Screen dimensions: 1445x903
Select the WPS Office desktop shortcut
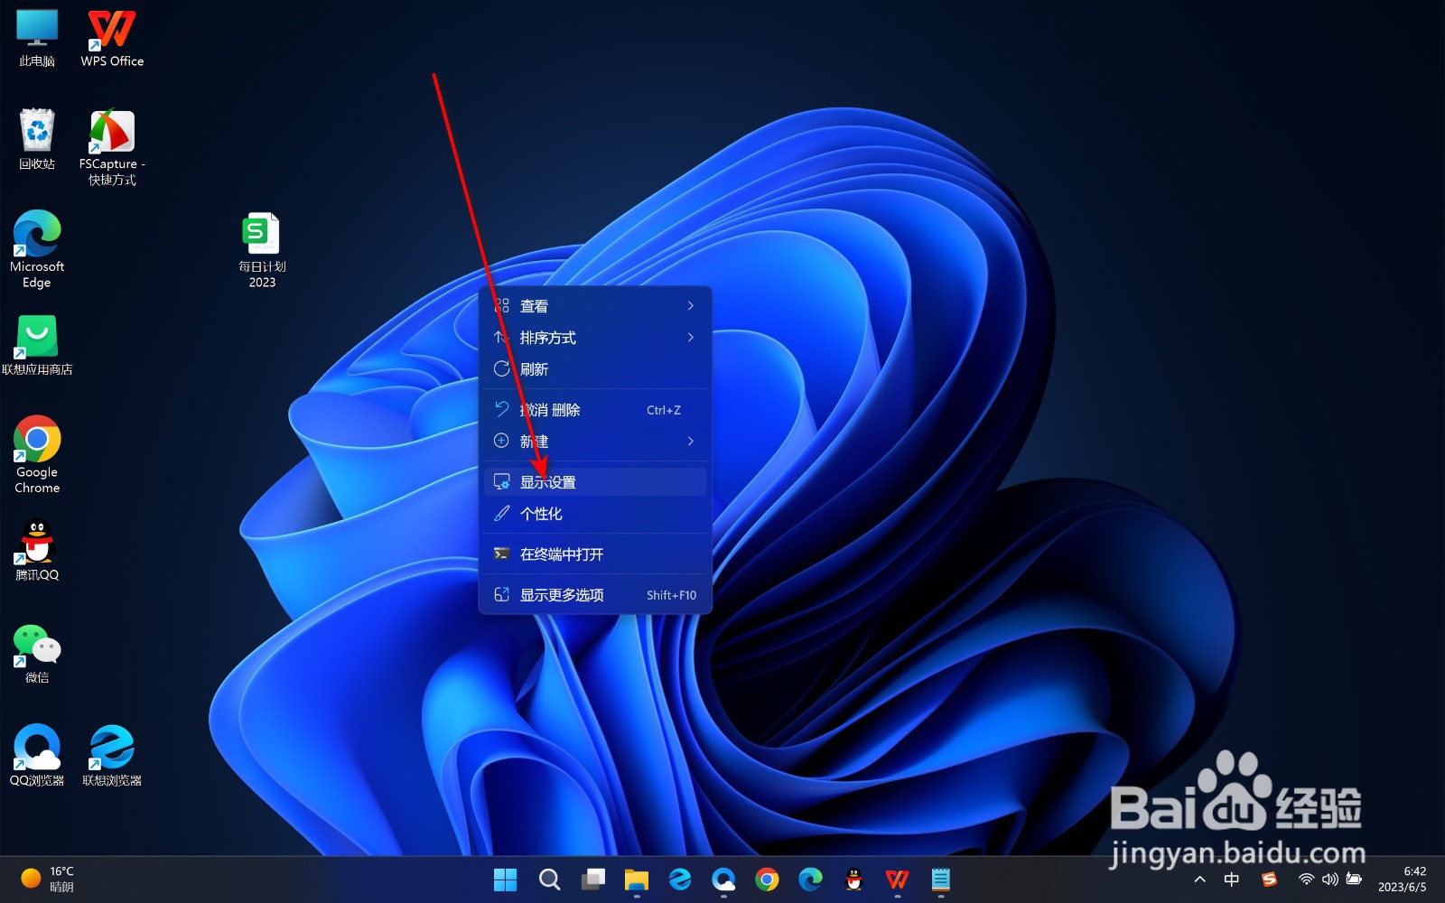click(x=112, y=38)
